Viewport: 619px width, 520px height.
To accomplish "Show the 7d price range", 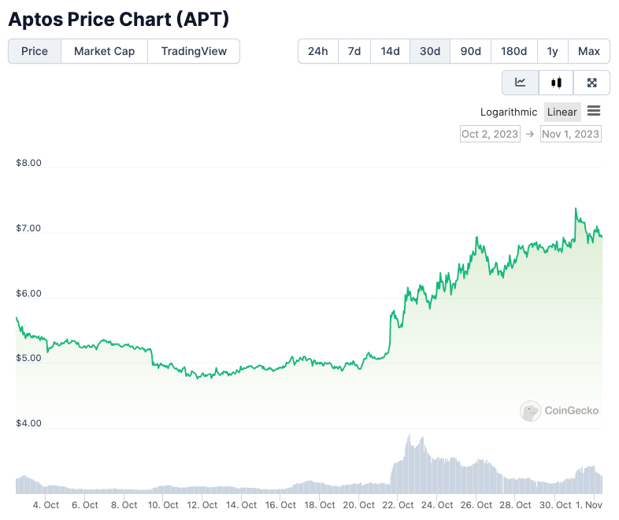I will [354, 51].
